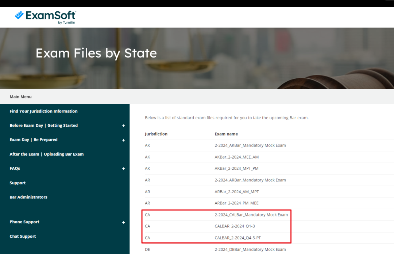394x254 pixels.
Task: Go to Exam Day | Be Prepared
Action: coord(34,140)
